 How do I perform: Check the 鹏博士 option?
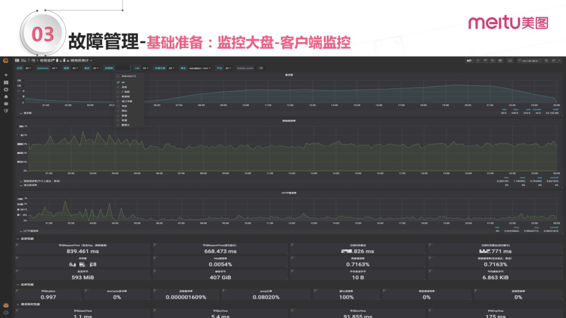[x=118, y=125]
